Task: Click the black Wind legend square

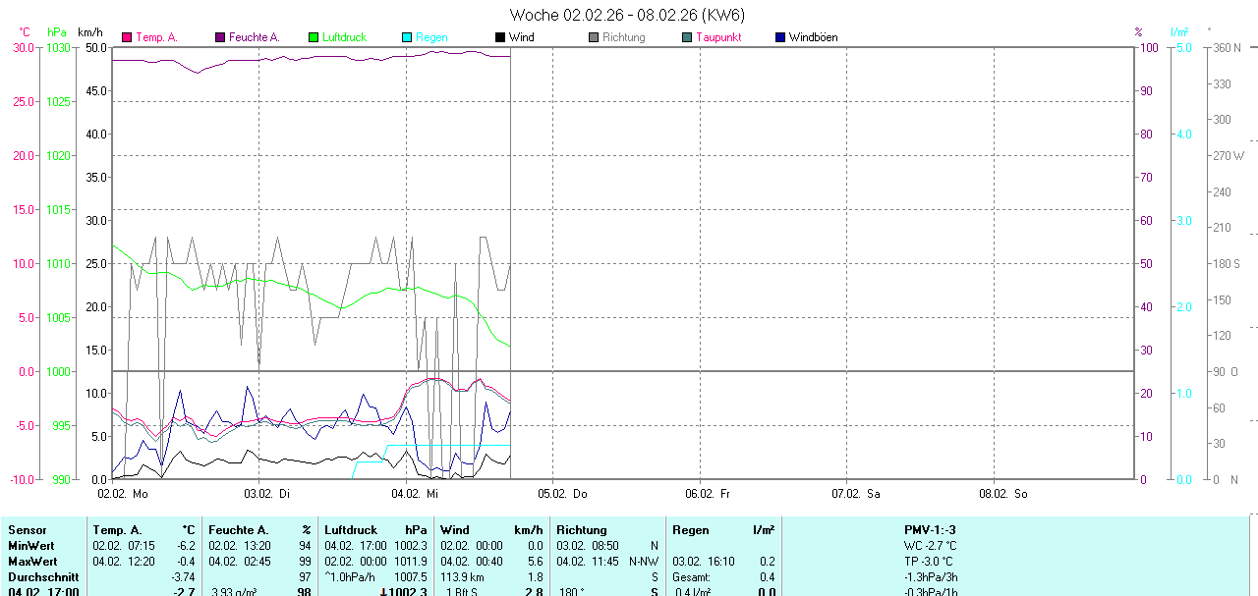Action: 500,37
